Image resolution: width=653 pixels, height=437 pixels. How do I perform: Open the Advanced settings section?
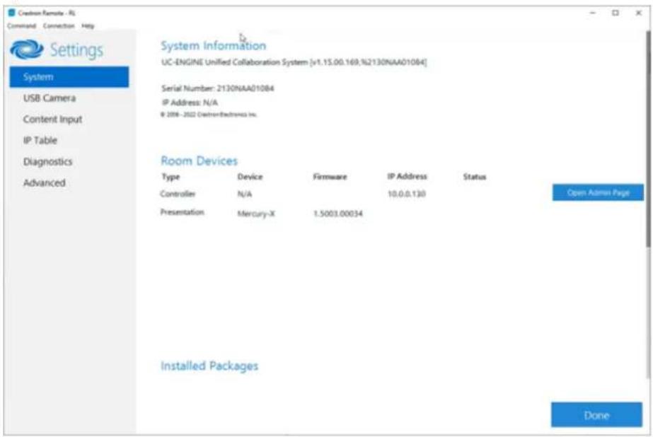45,182
